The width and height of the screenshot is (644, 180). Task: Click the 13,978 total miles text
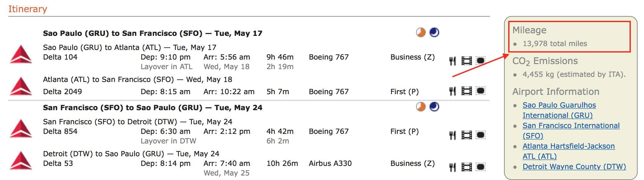(555, 44)
